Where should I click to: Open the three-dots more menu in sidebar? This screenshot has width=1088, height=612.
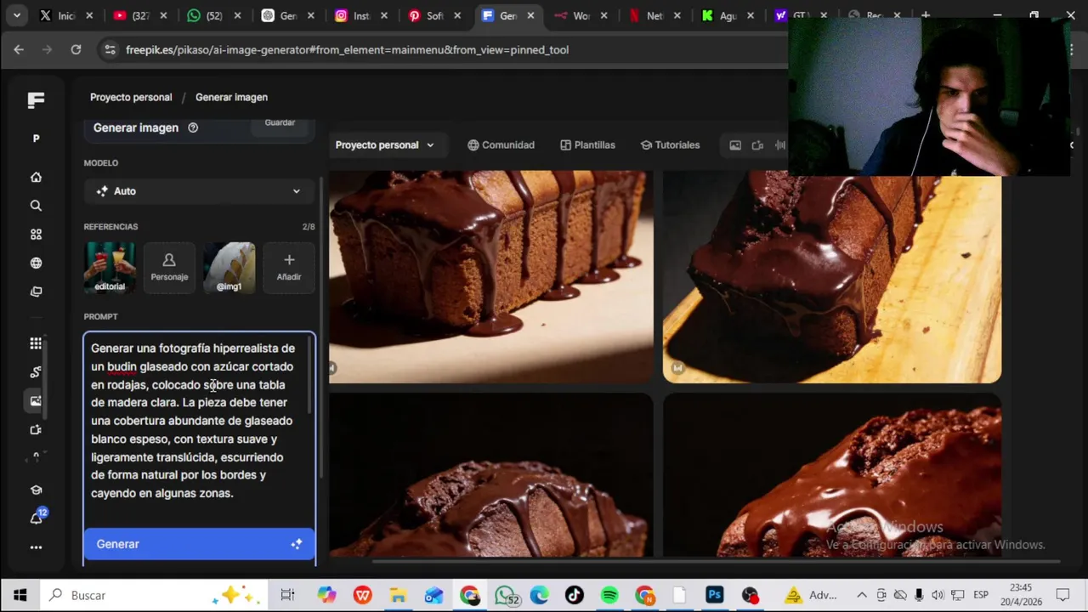point(36,547)
